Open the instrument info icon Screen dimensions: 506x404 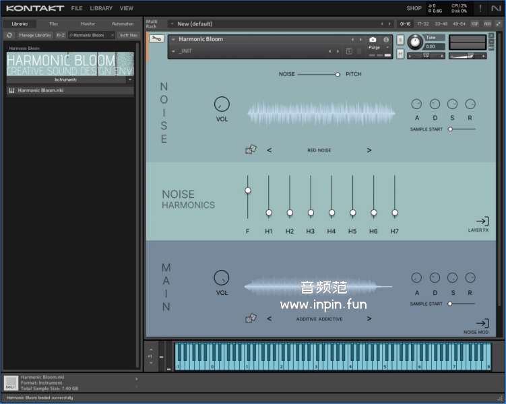click(386, 40)
